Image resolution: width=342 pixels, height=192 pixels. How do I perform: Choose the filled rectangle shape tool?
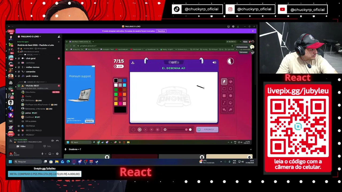(224, 96)
